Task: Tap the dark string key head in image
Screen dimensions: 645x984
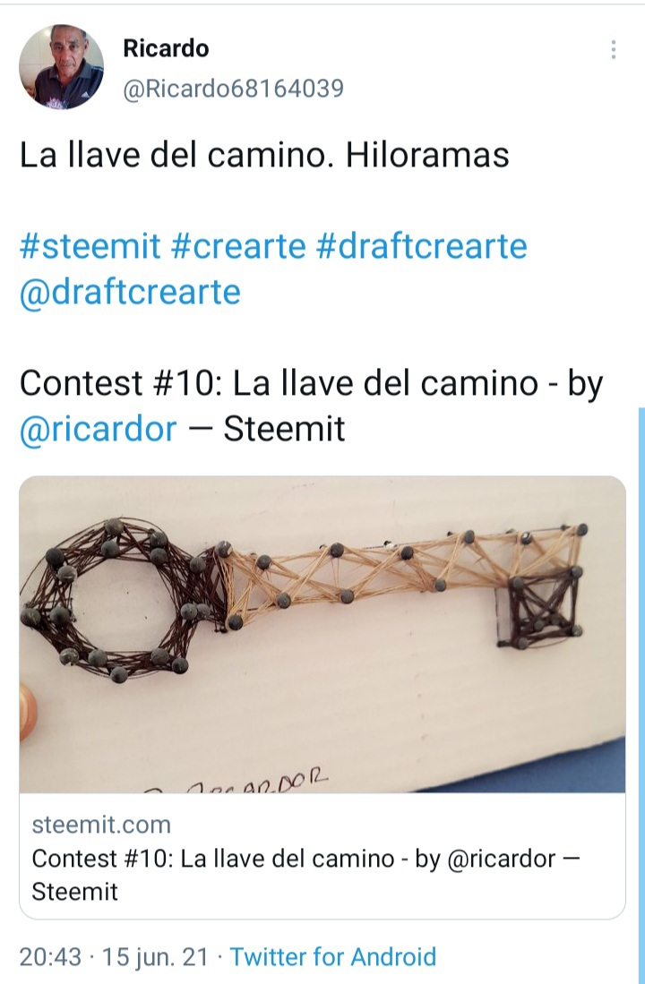Action: click(119, 601)
